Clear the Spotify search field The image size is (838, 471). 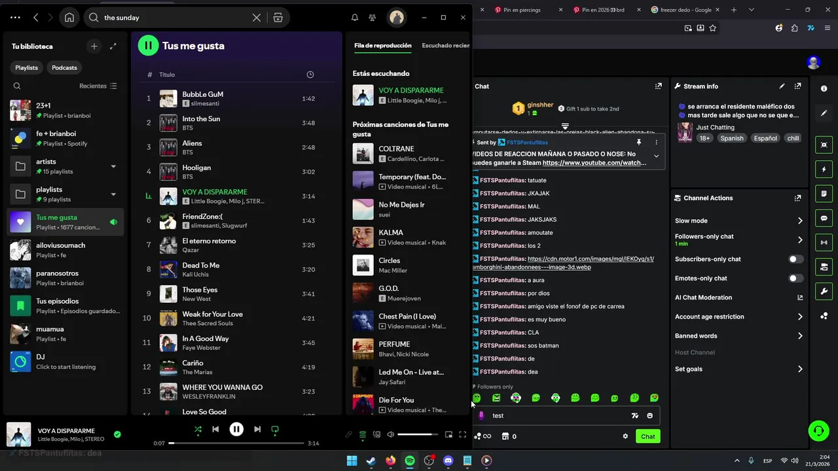(x=257, y=18)
